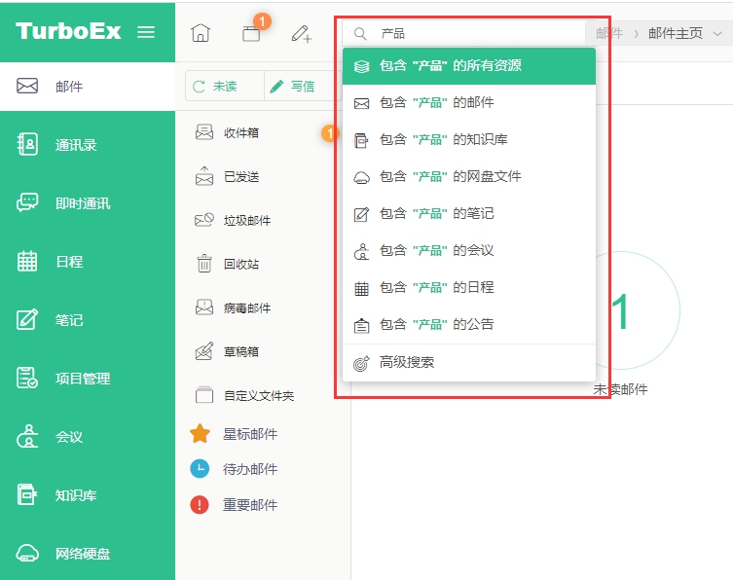Select 包含"产品"的所有资源 search option

point(467,66)
